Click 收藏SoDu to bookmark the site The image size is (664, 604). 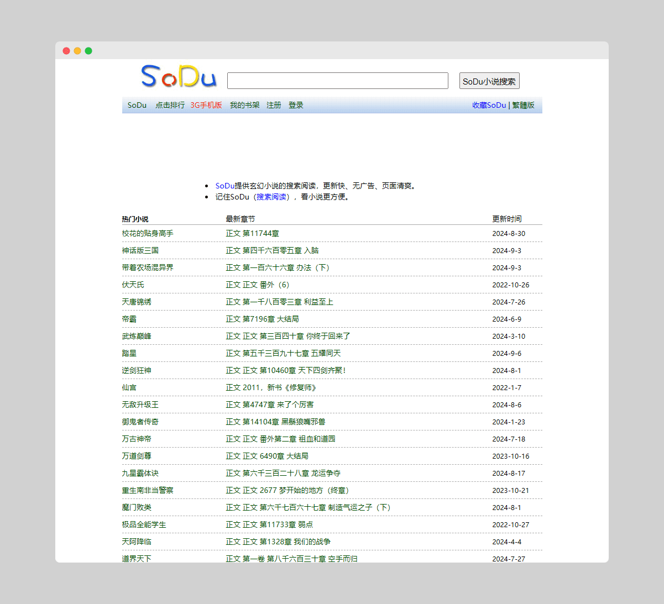(489, 105)
